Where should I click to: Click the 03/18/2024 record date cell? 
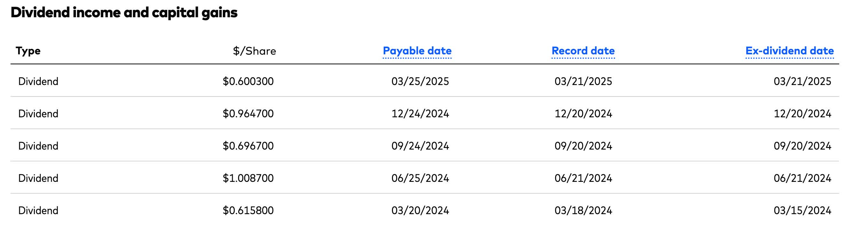(583, 210)
